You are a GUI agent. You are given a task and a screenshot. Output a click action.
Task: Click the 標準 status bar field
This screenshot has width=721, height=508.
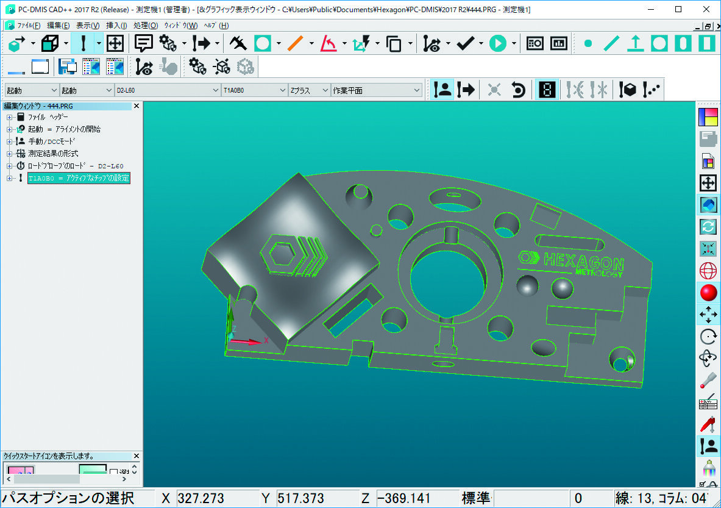click(475, 498)
